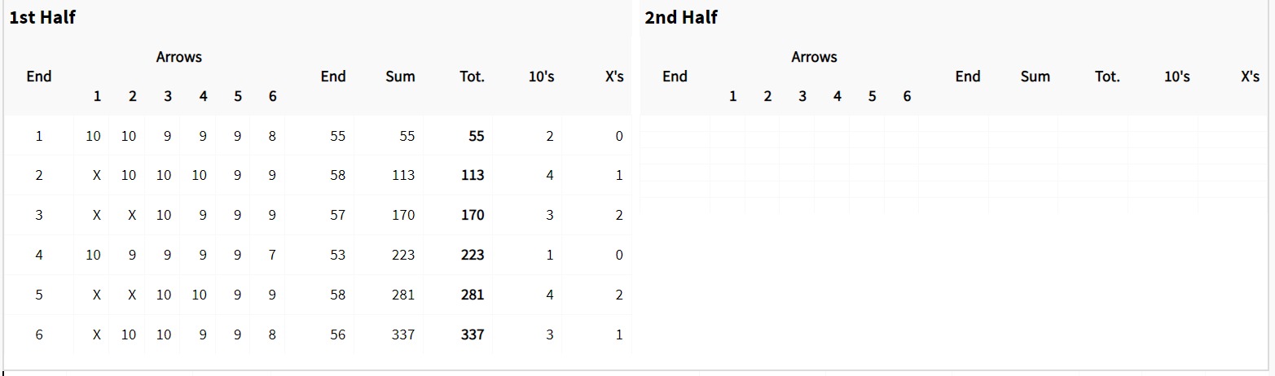1275x376 pixels.
Task: Select the non-bold Sum value 281
Action: click(x=403, y=295)
